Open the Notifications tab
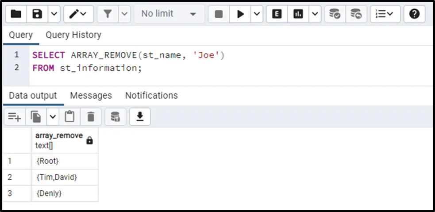435x212 pixels. [151, 96]
